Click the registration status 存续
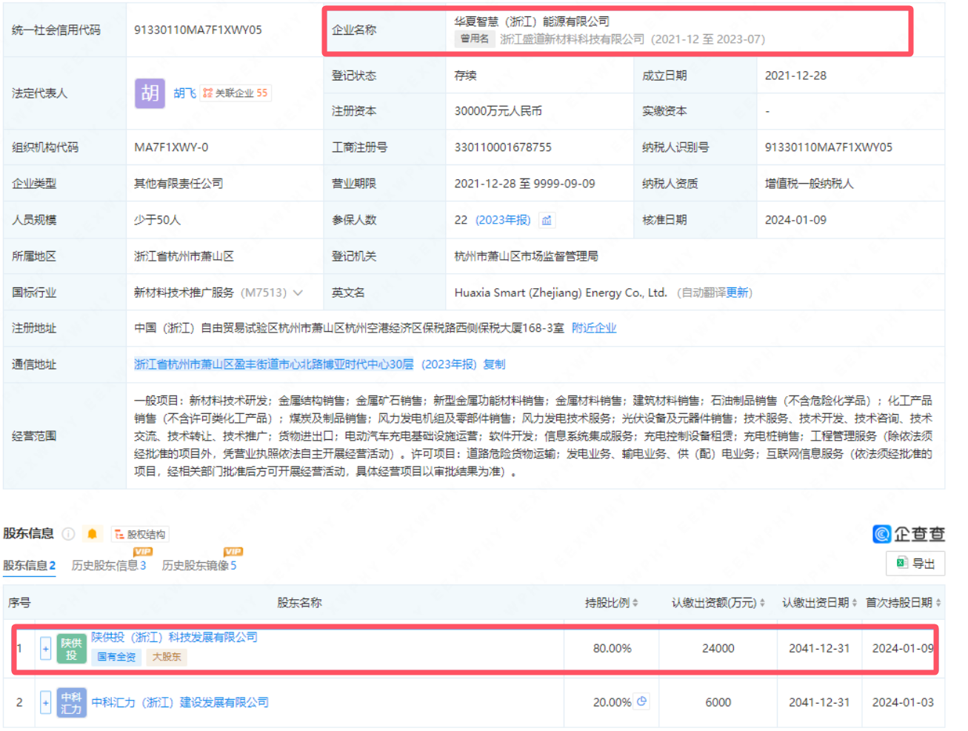968x731 pixels. tap(466, 76)
